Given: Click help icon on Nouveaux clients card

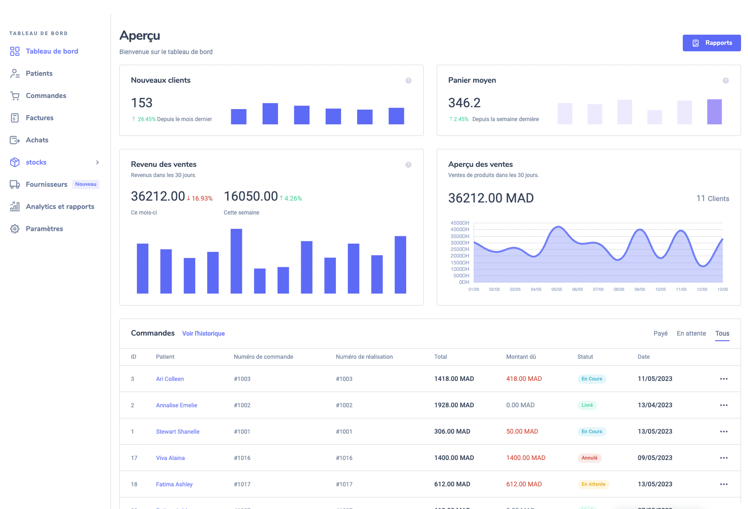Looking at the screenshot, I should [x=408, y=80].
